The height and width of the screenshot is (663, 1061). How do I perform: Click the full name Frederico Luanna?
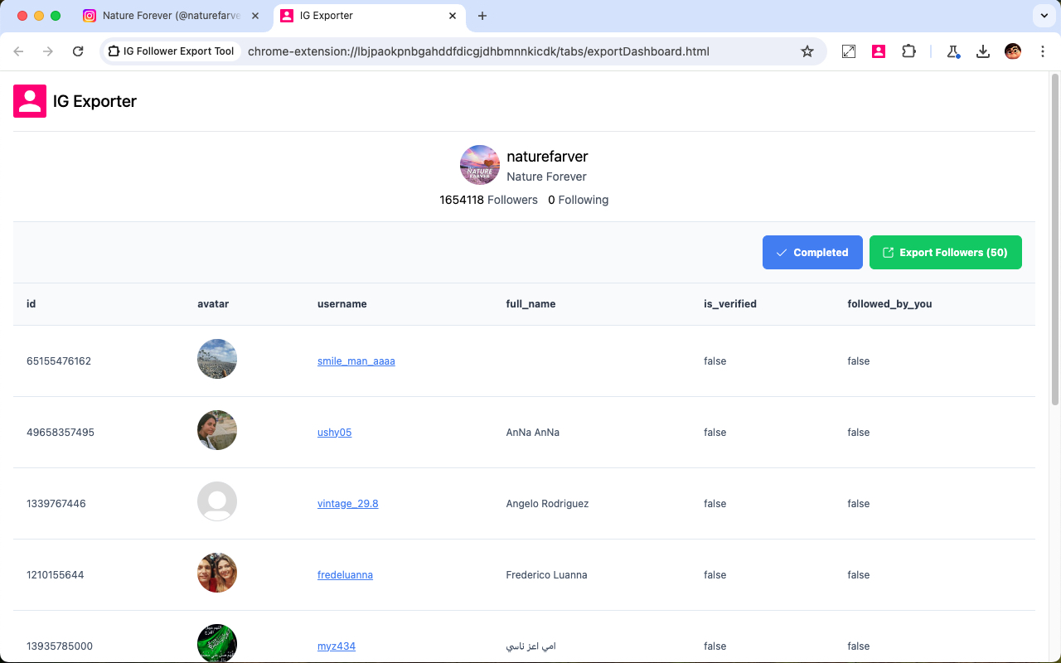[x=547, y=575]
